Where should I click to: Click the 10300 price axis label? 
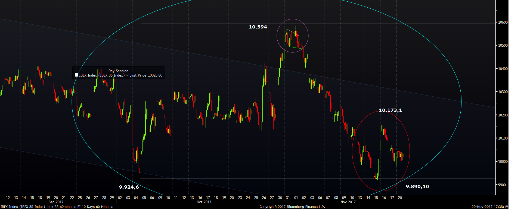[x=503, y=92]
